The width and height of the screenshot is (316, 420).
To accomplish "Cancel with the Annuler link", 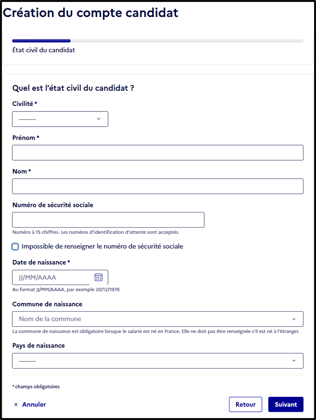I will coord(30,404).
